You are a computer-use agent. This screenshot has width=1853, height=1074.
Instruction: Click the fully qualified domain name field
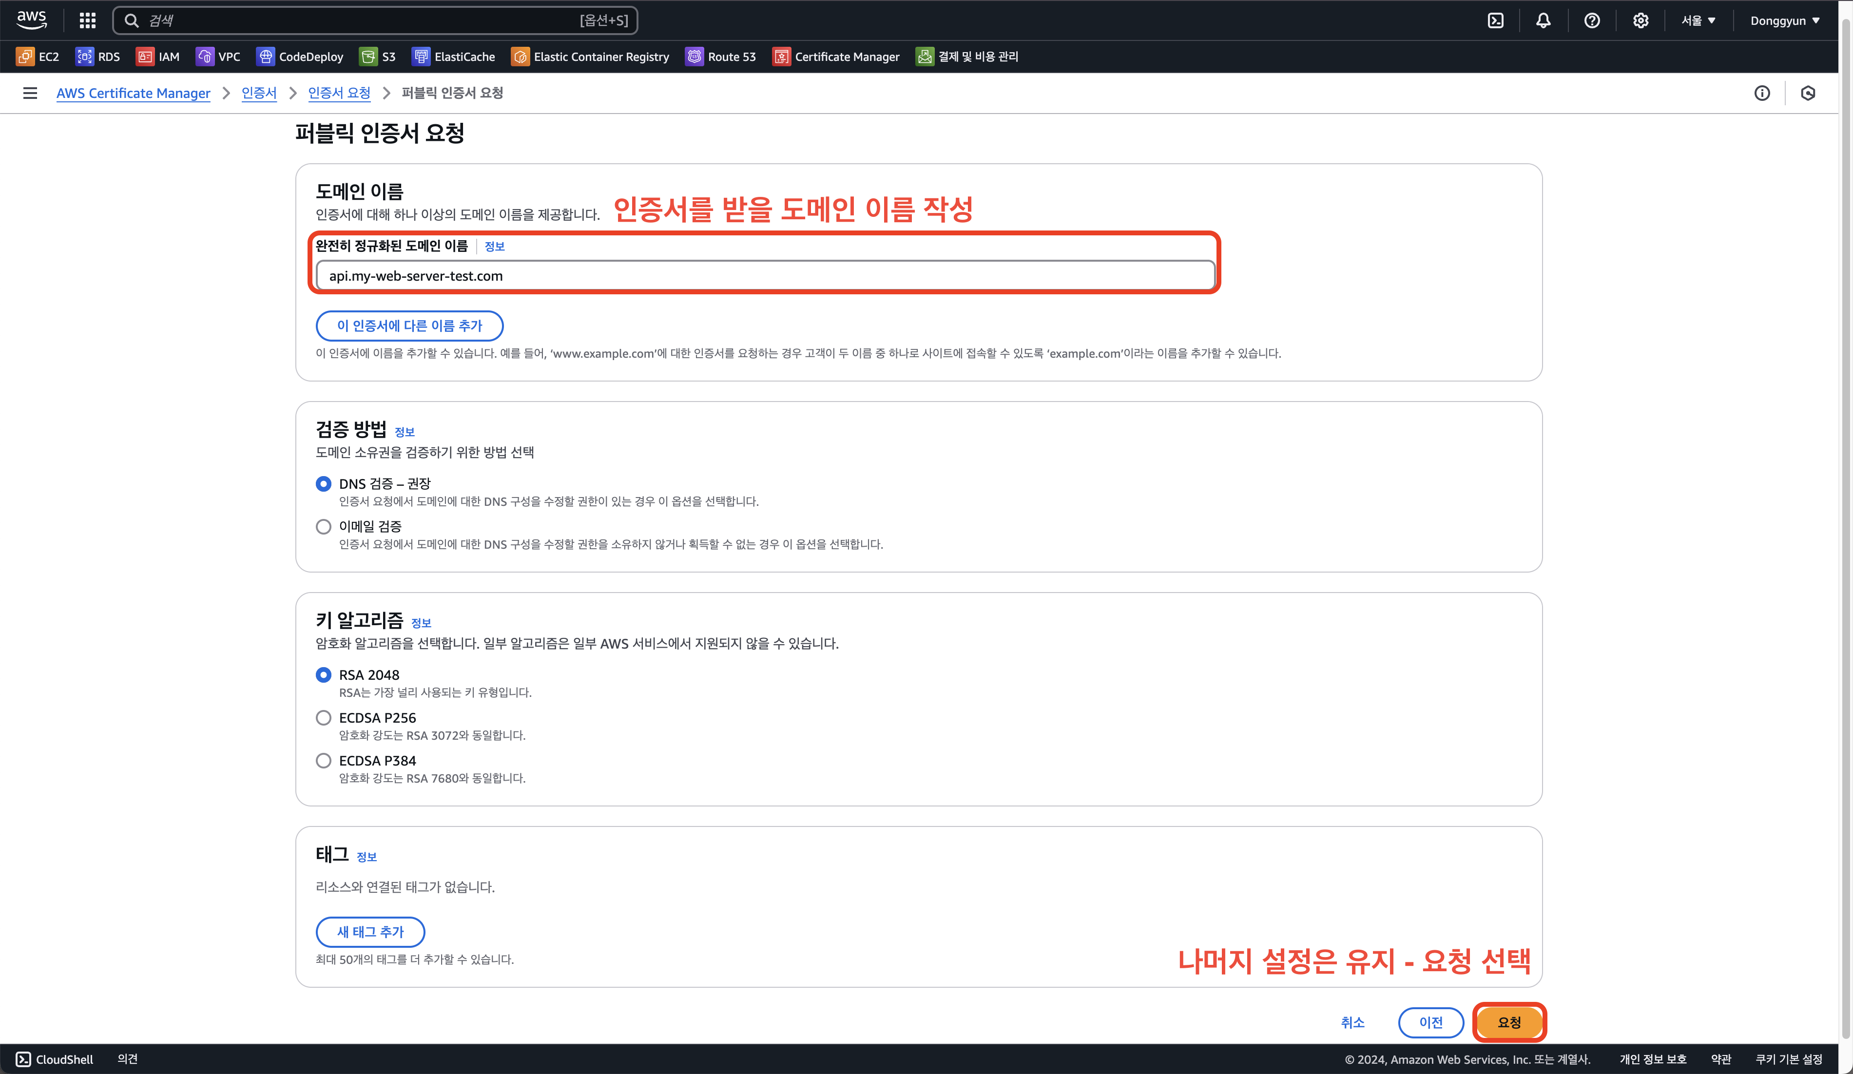point(765,276)
